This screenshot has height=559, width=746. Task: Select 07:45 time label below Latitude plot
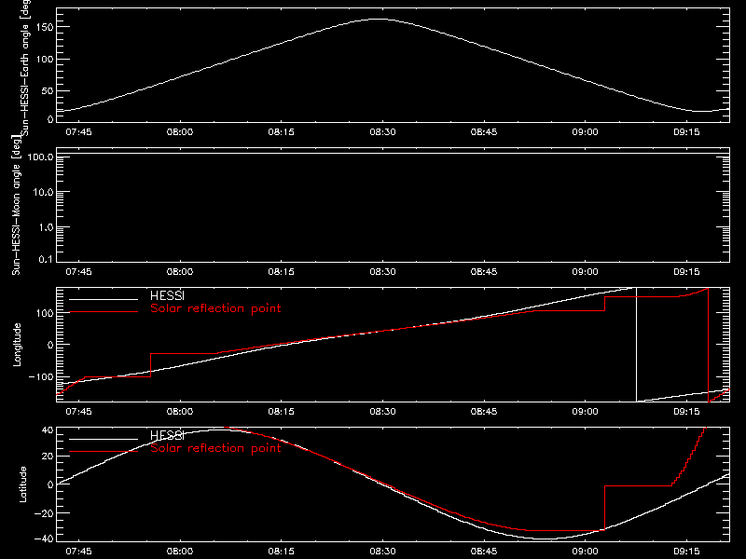(78, 551)
